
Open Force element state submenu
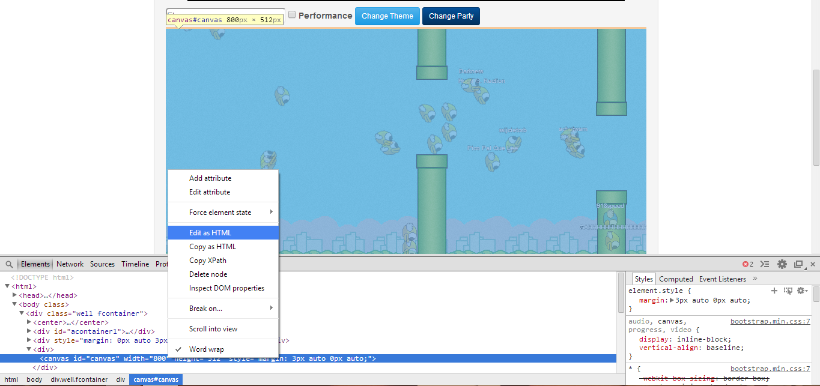tap(223, 213)
